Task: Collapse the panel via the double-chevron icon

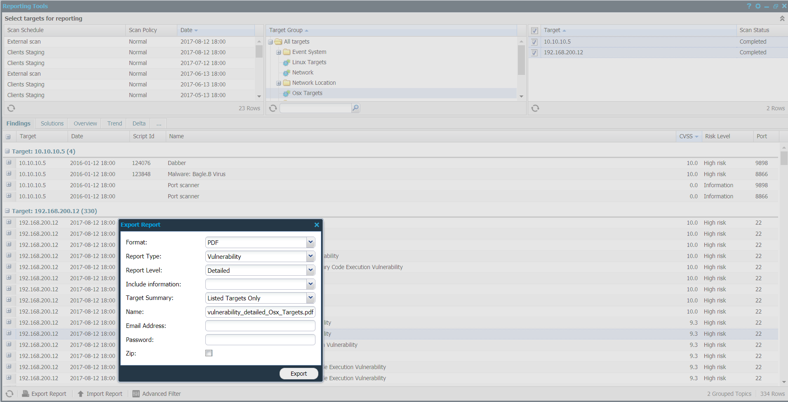Action: click(782, 18)
